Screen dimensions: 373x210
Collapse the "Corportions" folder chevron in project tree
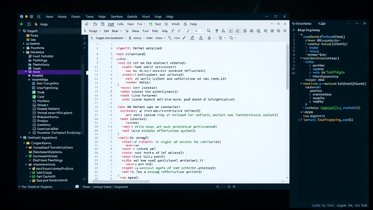pos(24,143)
